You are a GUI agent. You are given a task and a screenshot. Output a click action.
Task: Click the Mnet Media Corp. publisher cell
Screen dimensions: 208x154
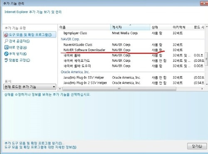coord(125,33)
